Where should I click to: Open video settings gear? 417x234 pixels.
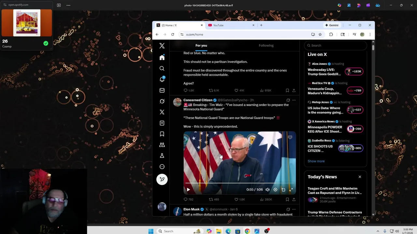click(x=275, y=189)
